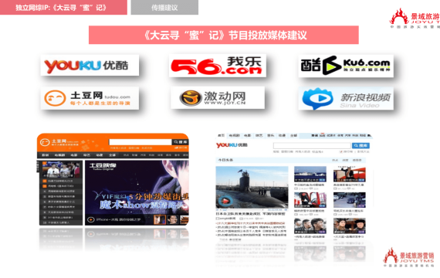Image resolution: width=440 pixels, height=278 pixels.
Task: Open the 音乐 tab in the Youku top nav
Action: pos(270,135)
